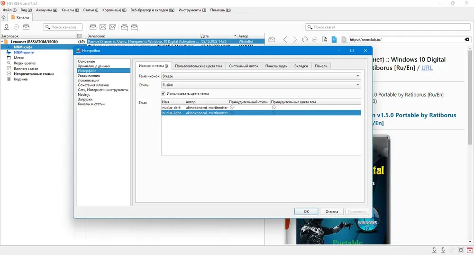Click the mark feeds read envelope icon
The height and width of the screenshot is (255, 474).
click(x=26, y=27)
